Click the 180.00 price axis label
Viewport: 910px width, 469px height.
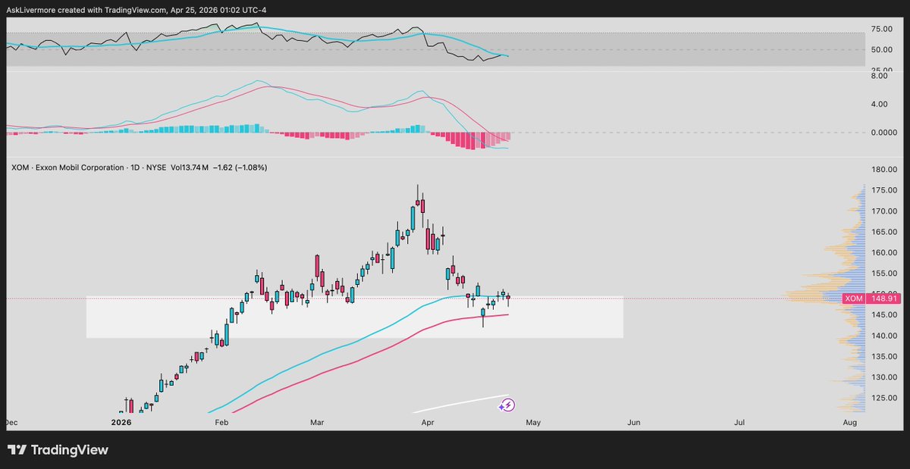[884, 170]
